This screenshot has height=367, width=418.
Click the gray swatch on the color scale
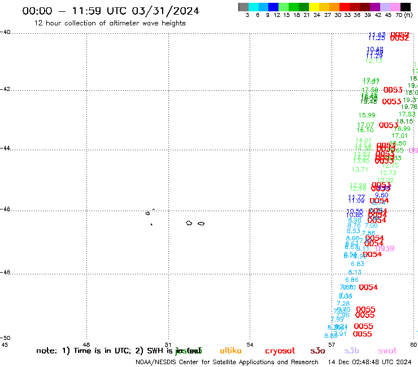[243, 7]
